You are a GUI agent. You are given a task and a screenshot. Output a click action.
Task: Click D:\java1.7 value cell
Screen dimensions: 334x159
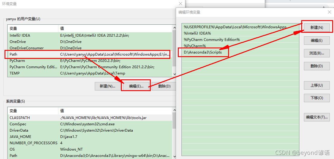69,137
